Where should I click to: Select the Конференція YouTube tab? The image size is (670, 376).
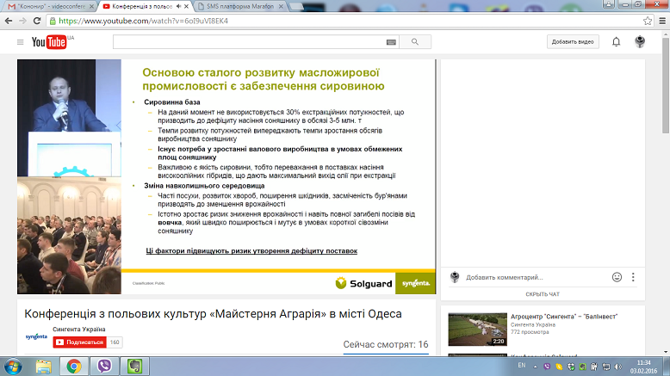point(141,6)
